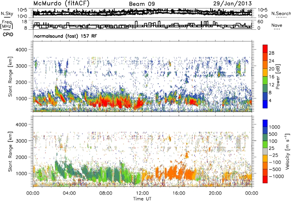Image resolution: width=291 pixels, height=201 pixels.
Task: Click the red bottom segment of Velocity colorbar
Action: 265,180
